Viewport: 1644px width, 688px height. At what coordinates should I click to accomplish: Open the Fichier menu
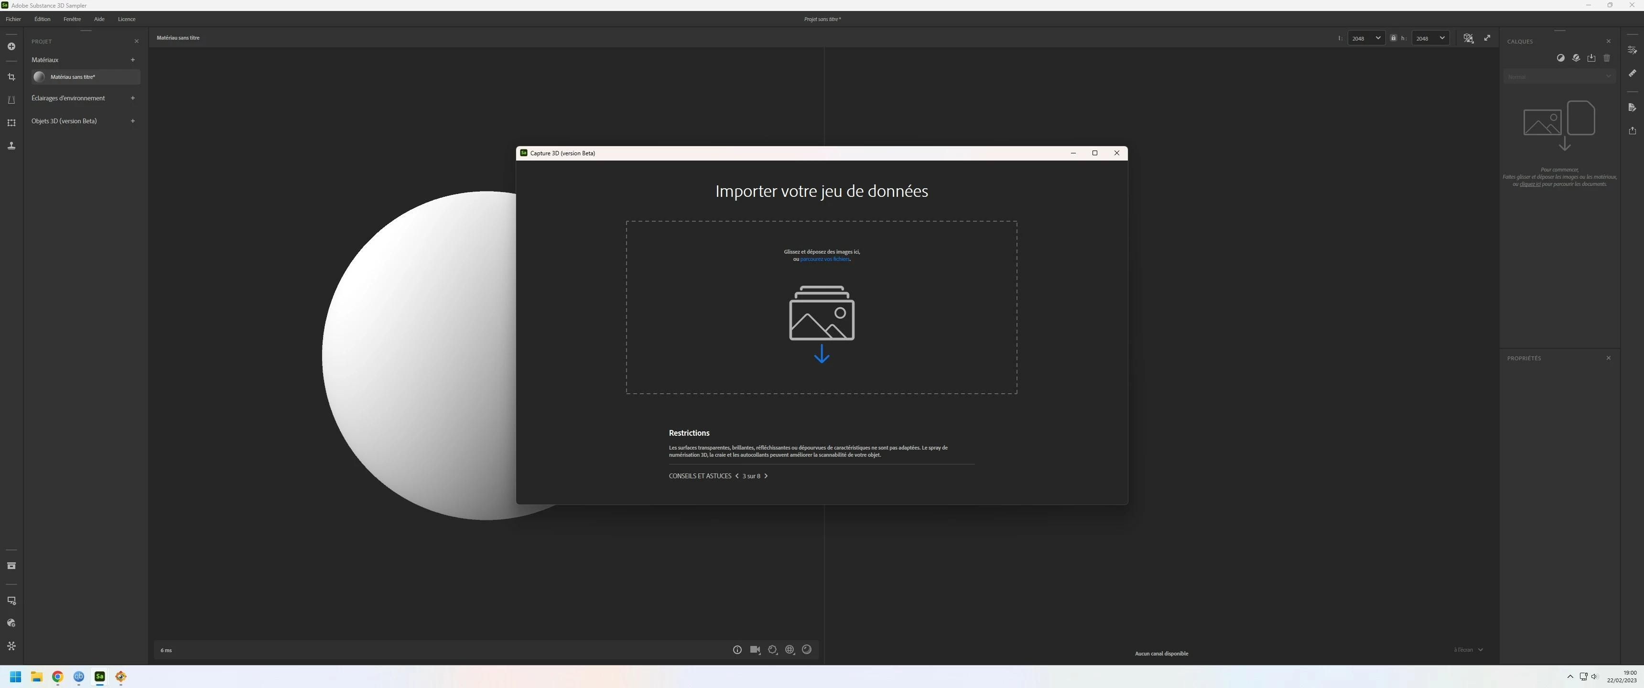pos(13,19)
